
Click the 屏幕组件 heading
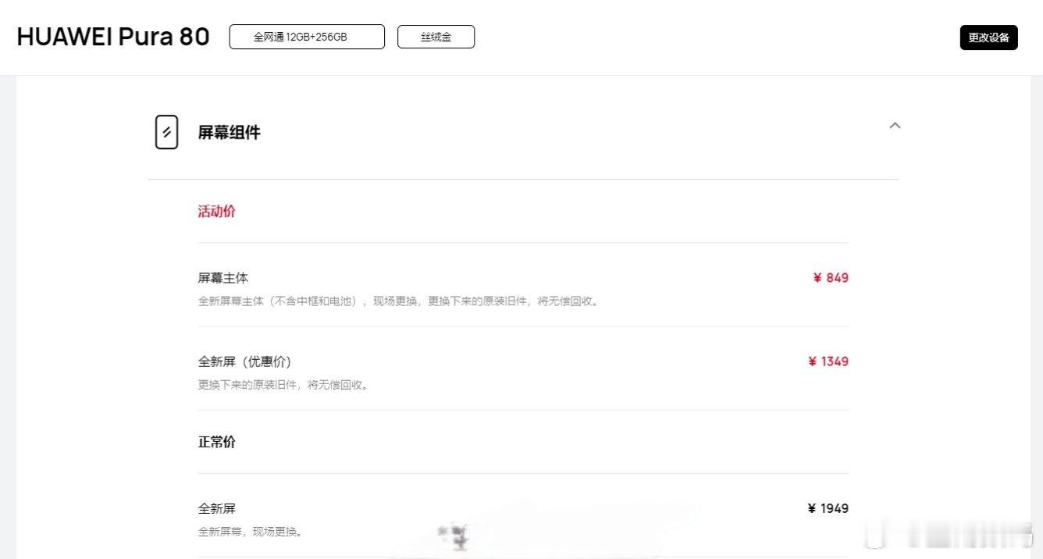click(229, 133)
